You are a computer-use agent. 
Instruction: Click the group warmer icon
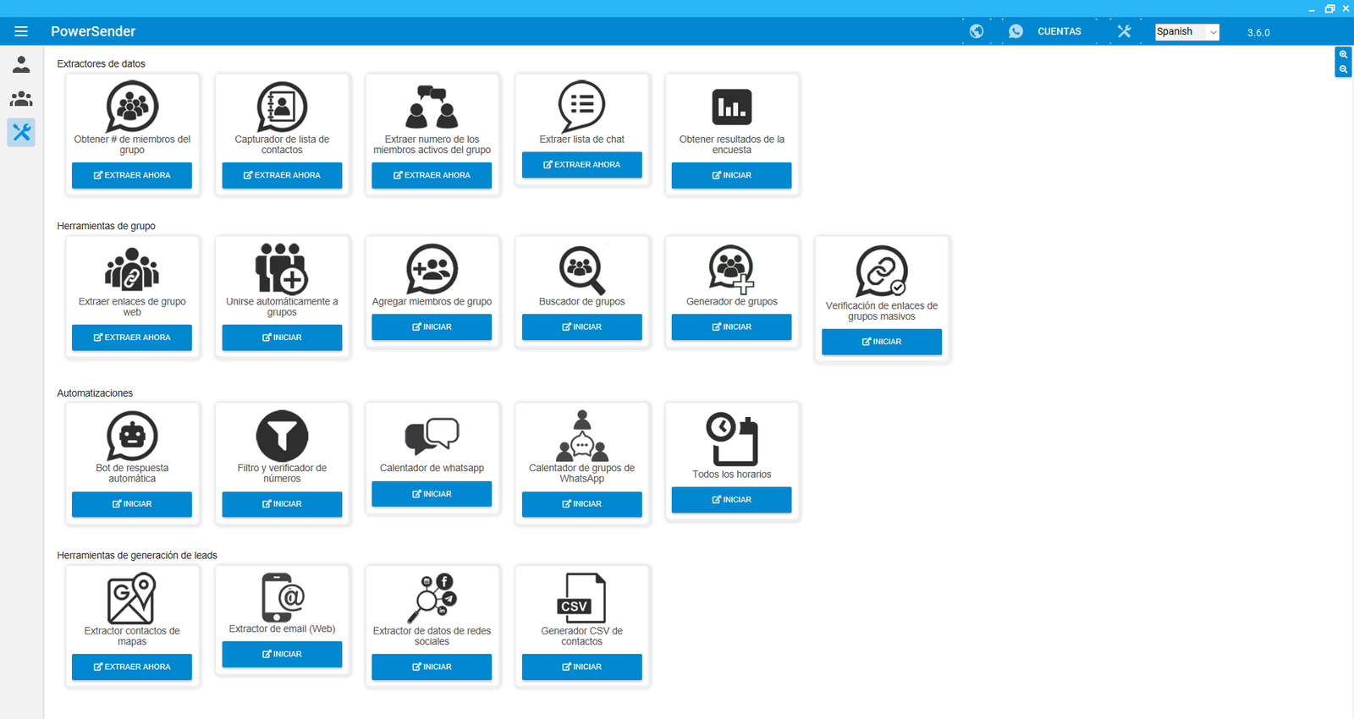pyautogui.click(x=582, y=436)
